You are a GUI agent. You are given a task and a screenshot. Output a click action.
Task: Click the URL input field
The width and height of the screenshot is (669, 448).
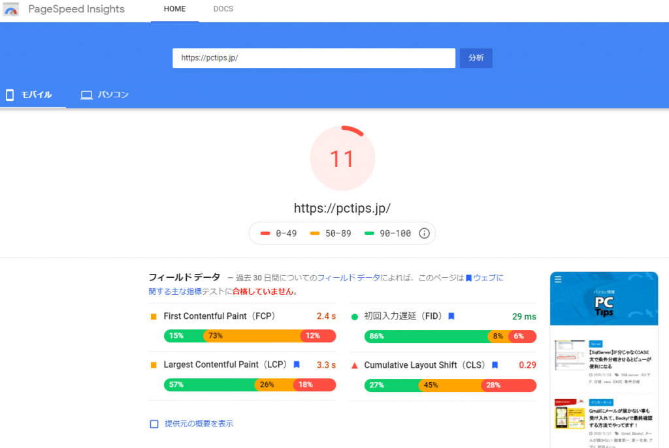point(314,58)
